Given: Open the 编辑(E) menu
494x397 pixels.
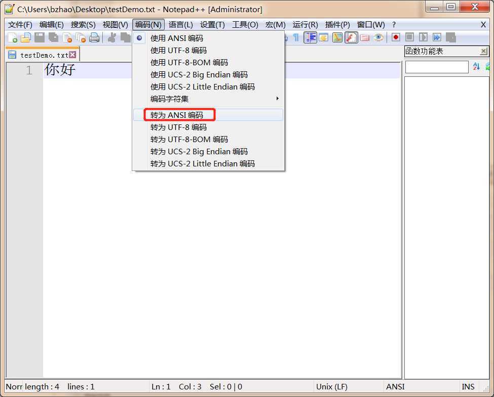Looking at the screenshot, I should (51, 25).
